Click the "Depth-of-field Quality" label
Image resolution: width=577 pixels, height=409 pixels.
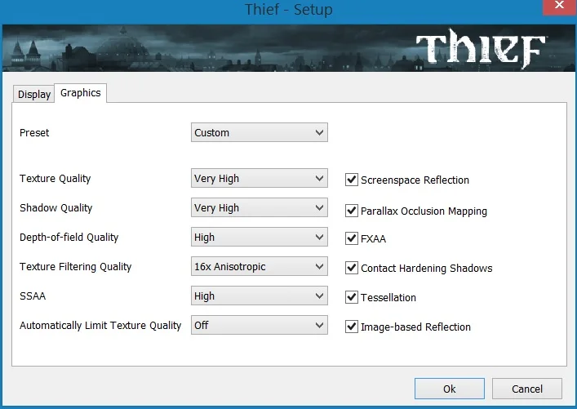pyautogui.click(x=69, y=238)
